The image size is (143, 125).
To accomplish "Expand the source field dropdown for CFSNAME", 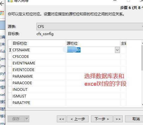I will click(x=117, y=50).
